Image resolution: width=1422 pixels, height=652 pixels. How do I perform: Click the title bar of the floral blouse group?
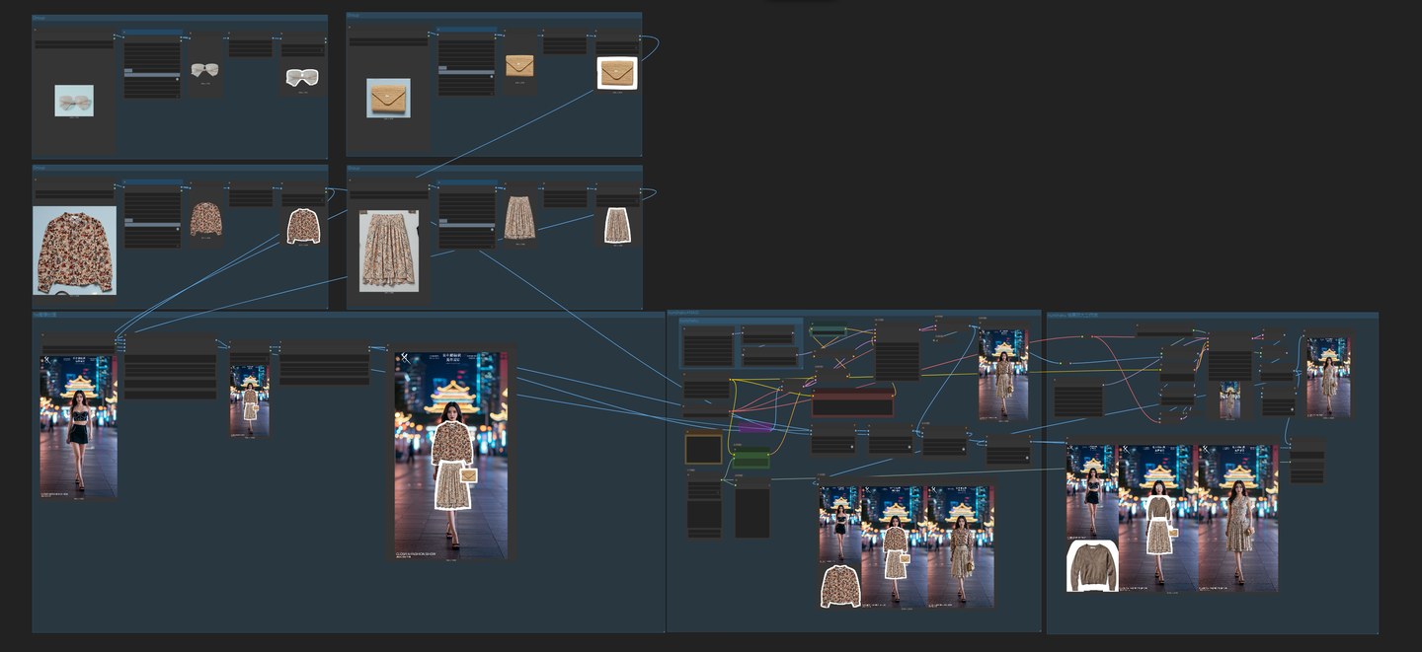180,170
